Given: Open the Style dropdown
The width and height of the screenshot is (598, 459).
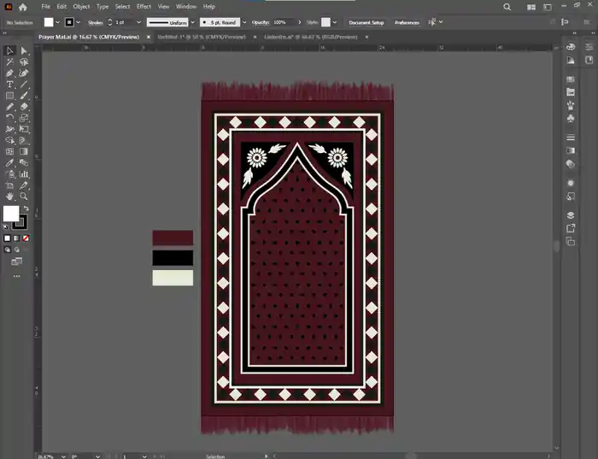Looking at the screenshot, I should [x=335, y=22].
